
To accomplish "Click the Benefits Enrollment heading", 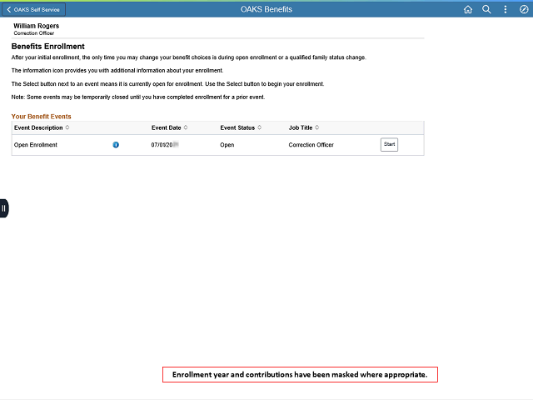I will pyautogui.click(x=48, y=47).
